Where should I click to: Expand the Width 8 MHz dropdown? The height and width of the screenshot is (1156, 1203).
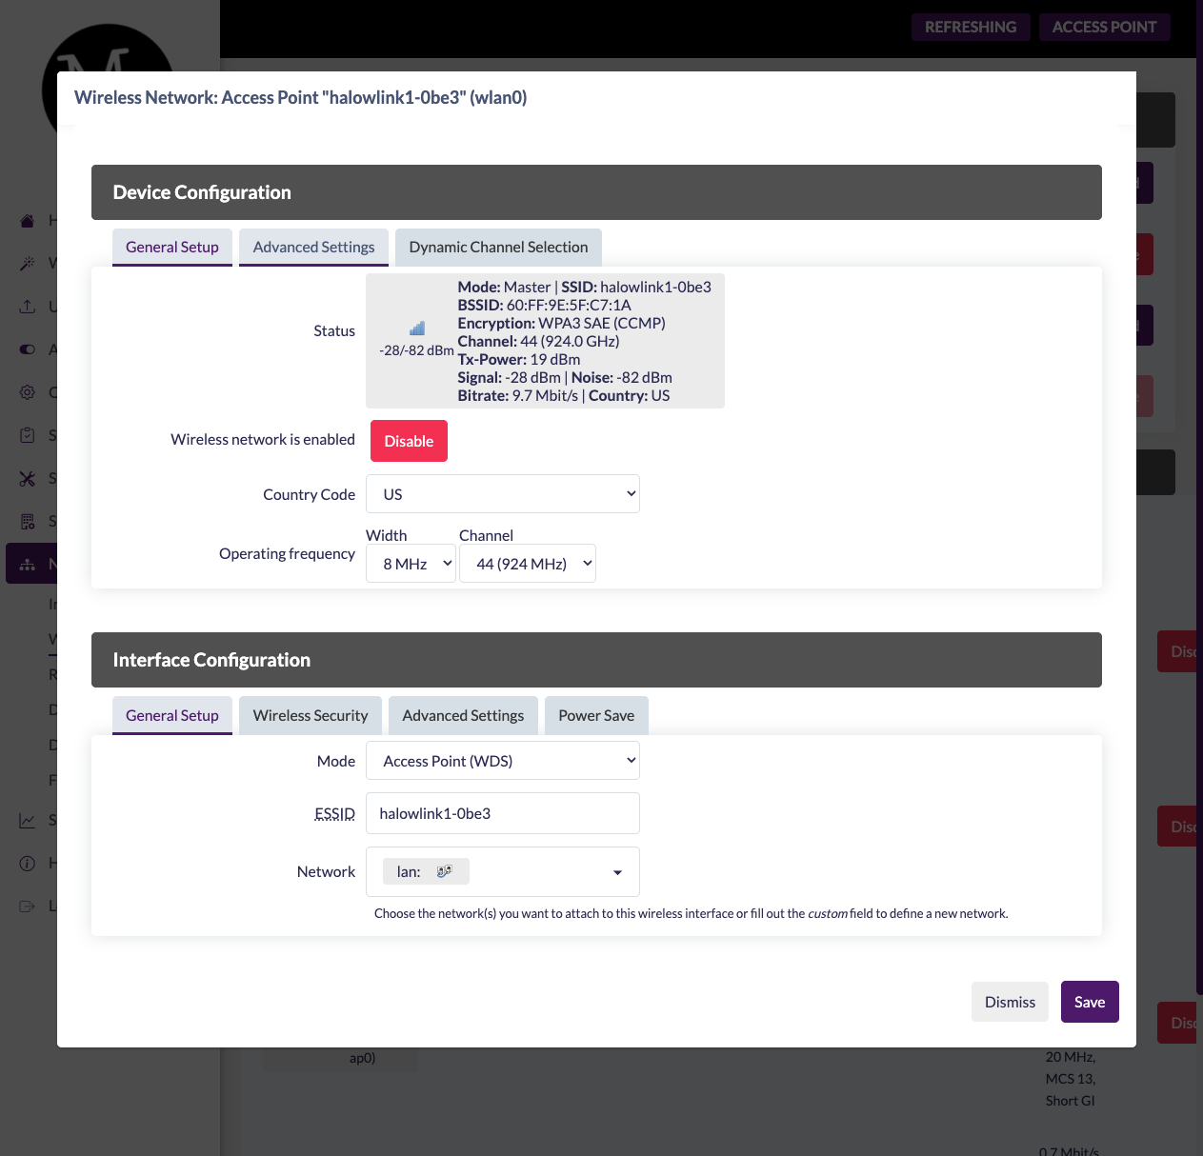coord(411,564)
